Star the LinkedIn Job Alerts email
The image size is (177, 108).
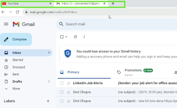click(x=68, y=83)
